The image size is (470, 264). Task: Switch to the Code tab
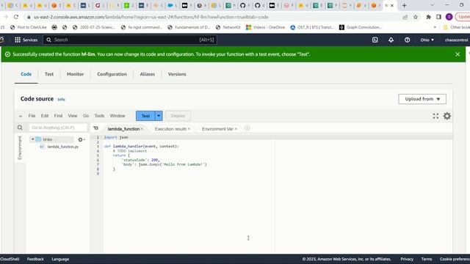(26, 74)
